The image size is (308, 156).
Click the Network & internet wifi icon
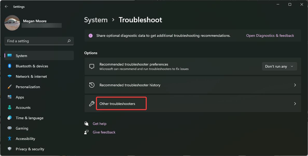(x=10, y=76)
